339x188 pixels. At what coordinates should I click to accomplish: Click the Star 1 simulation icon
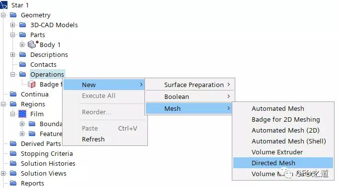3,5
